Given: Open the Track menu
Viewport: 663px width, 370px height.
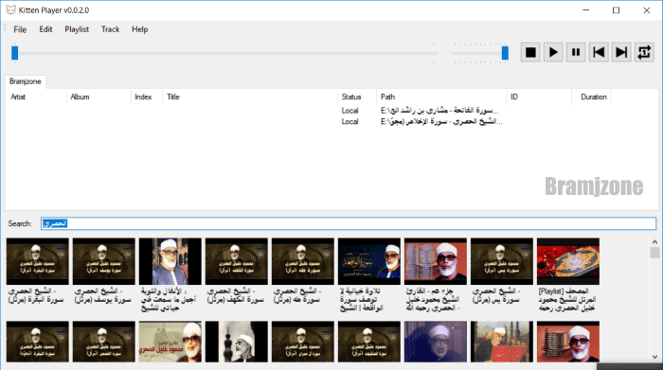Looking at the screenshot, I should click(x=111, y=29).
